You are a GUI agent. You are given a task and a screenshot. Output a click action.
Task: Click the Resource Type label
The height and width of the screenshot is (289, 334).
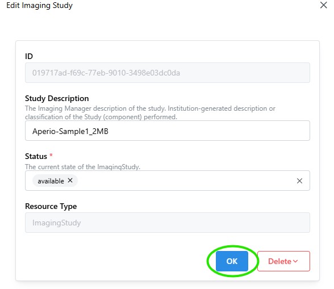pyautogui.click(x=51, y=206)
